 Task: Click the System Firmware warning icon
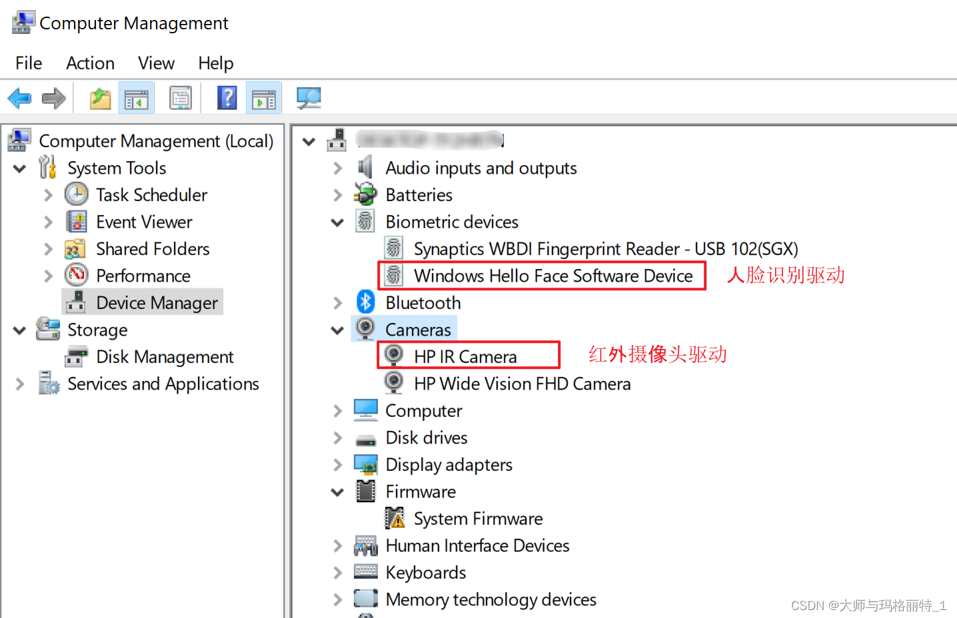tap(395, 517)
